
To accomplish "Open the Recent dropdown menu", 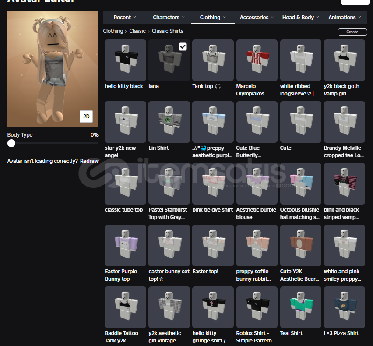I will tap(125, 18).
